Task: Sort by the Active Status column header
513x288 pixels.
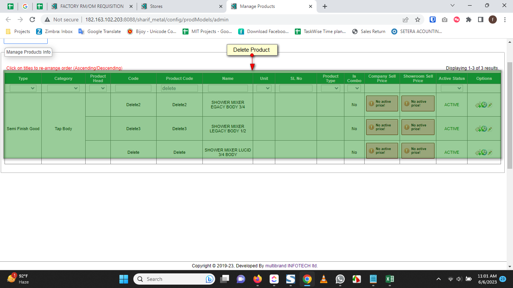Action: click(452, 79)
